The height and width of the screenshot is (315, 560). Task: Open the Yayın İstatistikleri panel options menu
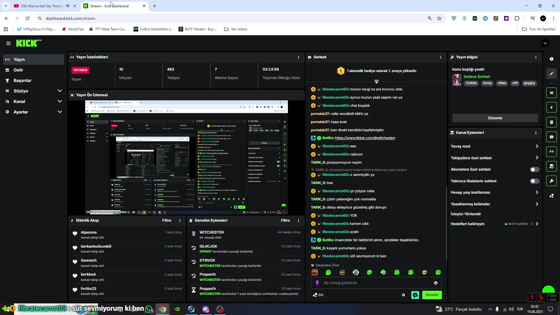pyautogui.click(x=298, y=57)
